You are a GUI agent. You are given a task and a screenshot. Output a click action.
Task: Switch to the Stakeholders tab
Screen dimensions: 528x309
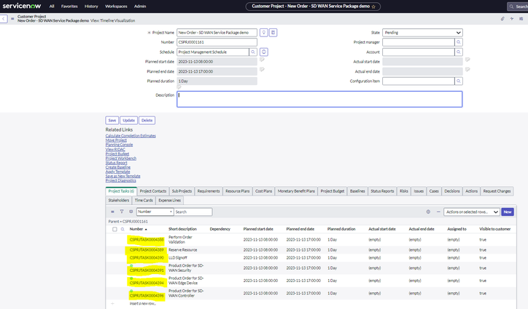pos(119,200)
